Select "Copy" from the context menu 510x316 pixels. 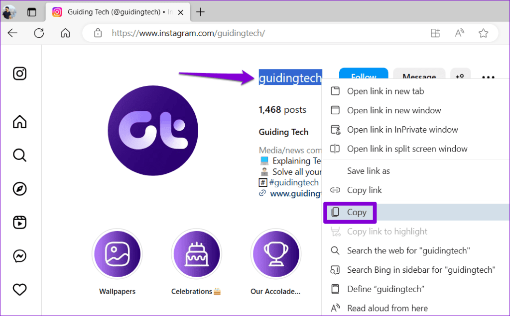(356, 212)
